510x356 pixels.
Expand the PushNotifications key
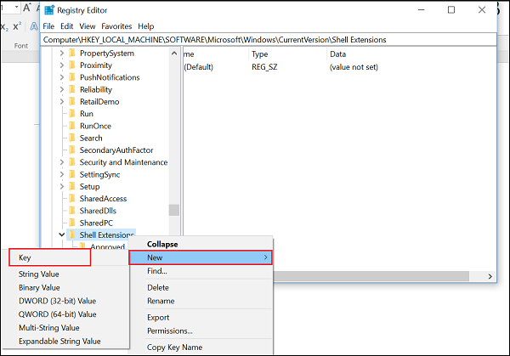[x=62, y=77]
